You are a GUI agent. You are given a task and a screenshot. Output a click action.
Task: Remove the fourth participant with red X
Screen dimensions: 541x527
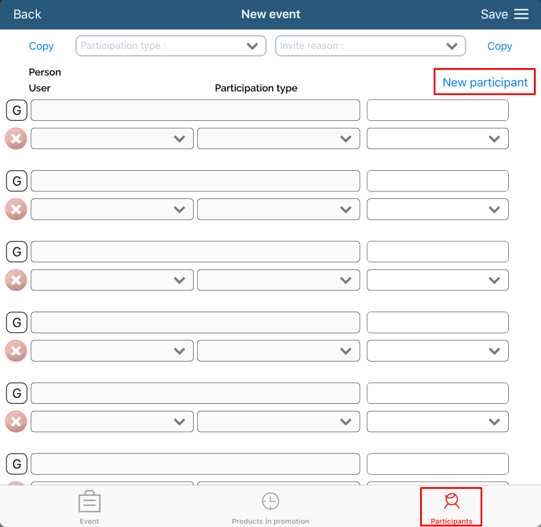tap(16, 351)
